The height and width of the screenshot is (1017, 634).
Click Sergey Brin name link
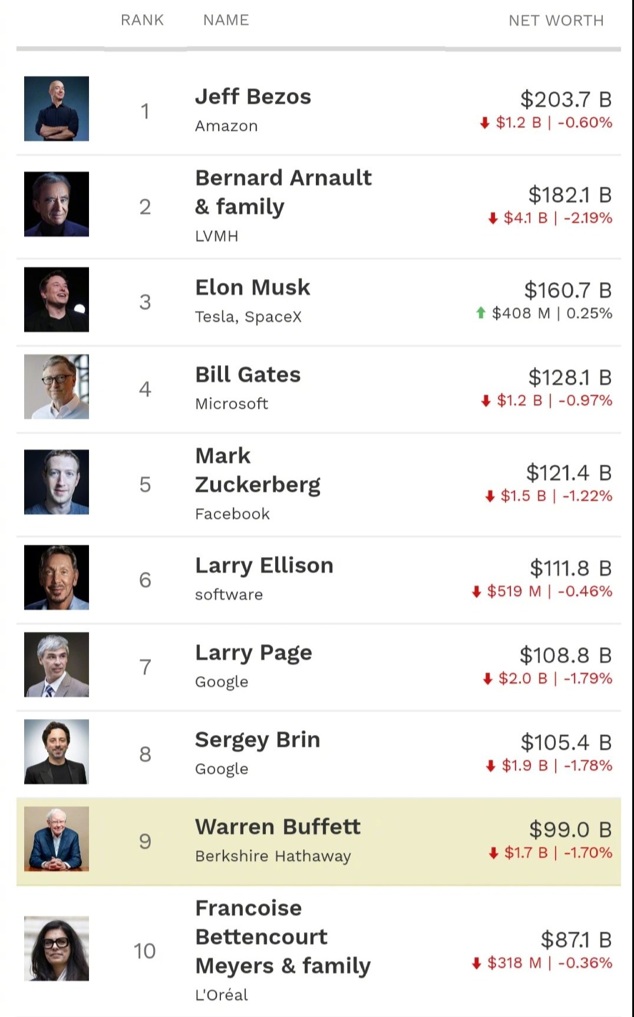257,740
